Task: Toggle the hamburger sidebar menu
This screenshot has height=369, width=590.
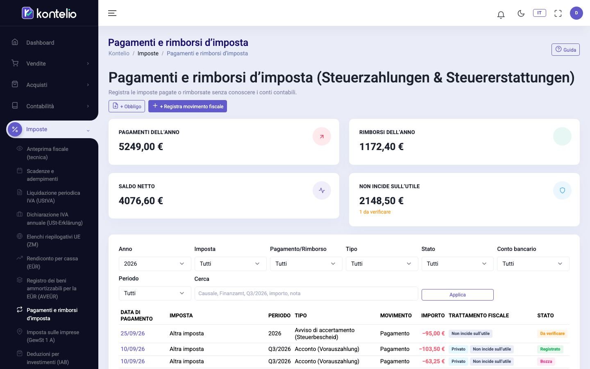Action: point(112,13)
